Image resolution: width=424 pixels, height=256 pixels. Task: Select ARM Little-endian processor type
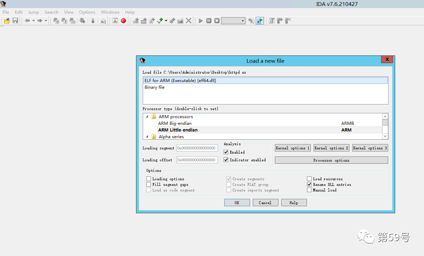(x=269, y=130)
